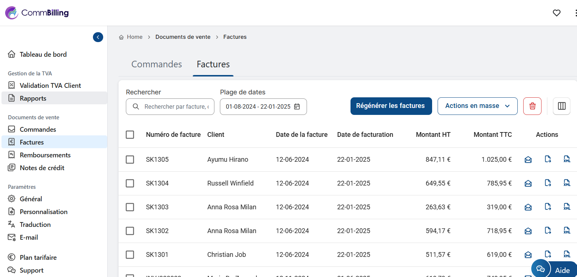Image resolution: width=577 pixels, height=277 pixels.
Task: Open the column layout settings icon
Action: (x=561, y=106)
